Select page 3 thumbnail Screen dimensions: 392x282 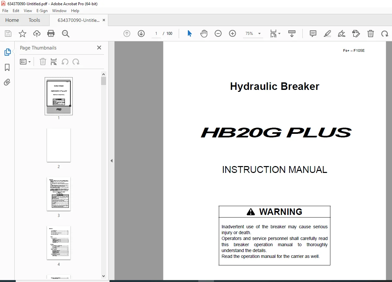tap(59, 194)
